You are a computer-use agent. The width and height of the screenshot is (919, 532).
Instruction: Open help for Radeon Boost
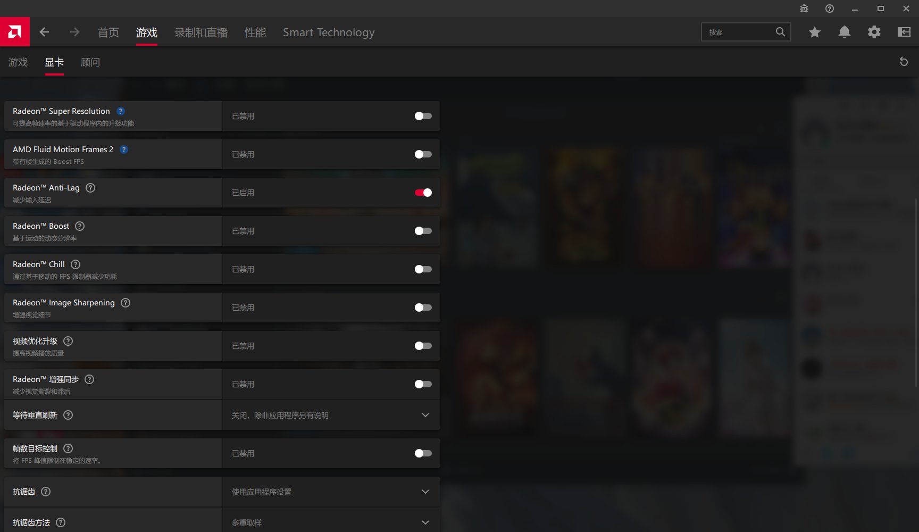click(80, 226)
